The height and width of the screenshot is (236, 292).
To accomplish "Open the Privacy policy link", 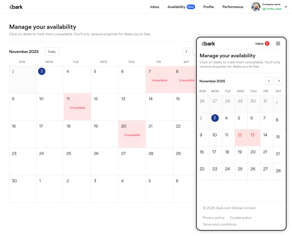I will (213, 218).
